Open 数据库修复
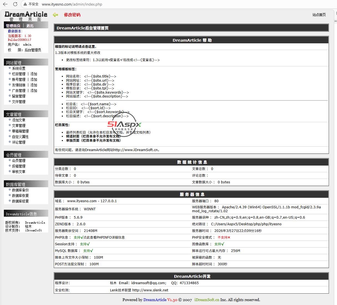 [20, 201]
